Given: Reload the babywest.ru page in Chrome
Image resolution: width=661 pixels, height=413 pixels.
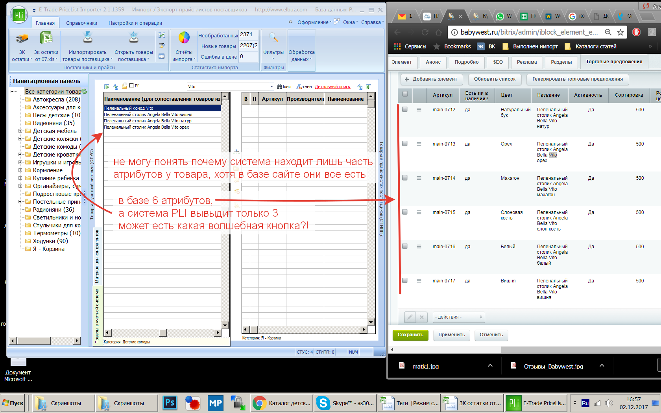Looking at the screenshot, I should 425,32.
